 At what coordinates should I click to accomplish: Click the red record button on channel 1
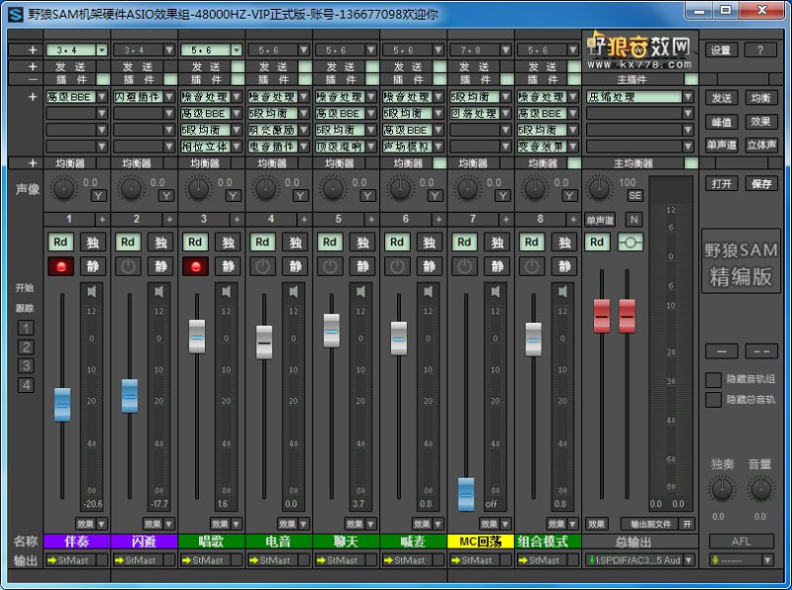pyautogui.click(x=61, y=266)
